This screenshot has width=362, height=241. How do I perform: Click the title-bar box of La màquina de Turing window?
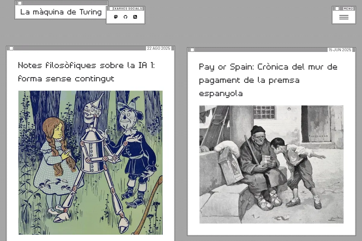(20, 3)
